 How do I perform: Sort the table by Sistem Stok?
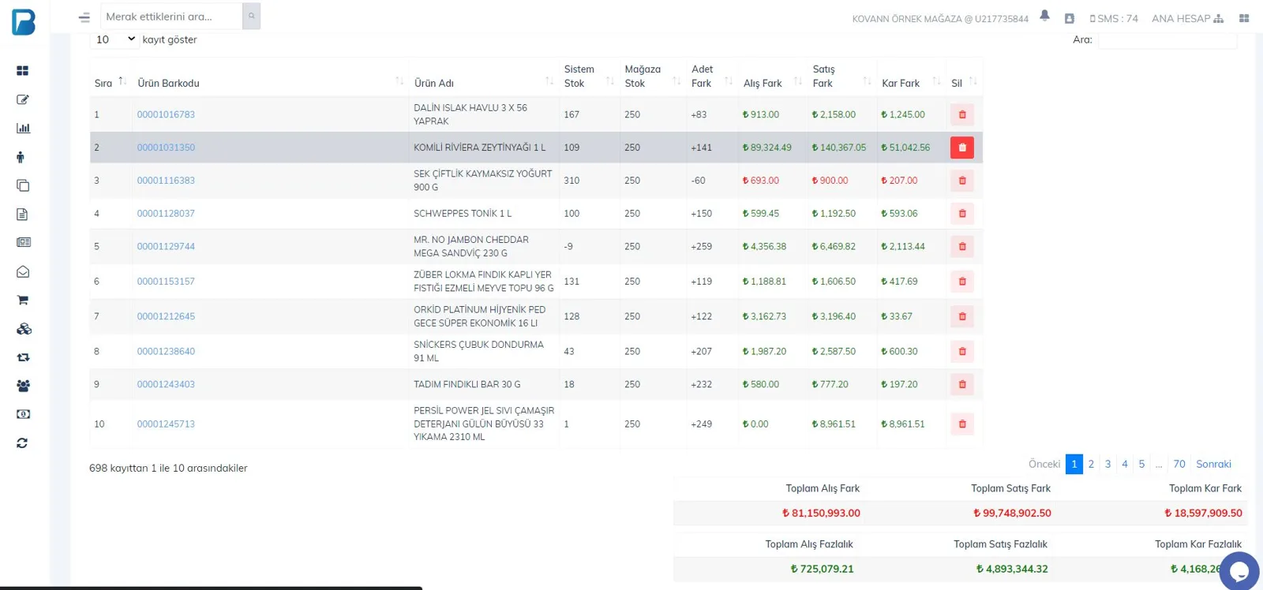pyautogui.click(x=588, y=77)
